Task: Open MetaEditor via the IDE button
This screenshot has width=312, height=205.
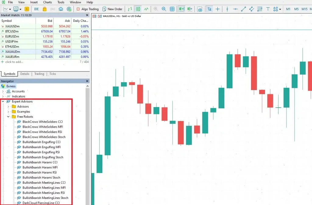Action: (x=36, y=9)
